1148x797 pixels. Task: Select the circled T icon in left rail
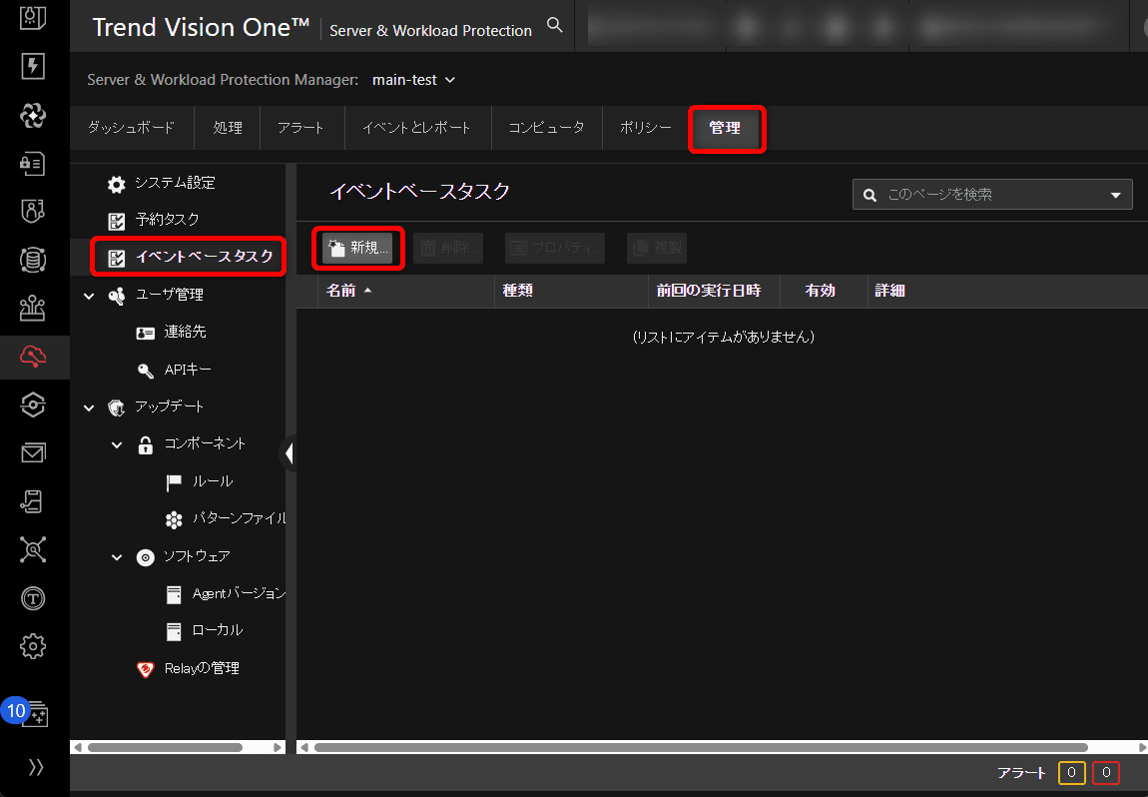click(x=33, y=598)
